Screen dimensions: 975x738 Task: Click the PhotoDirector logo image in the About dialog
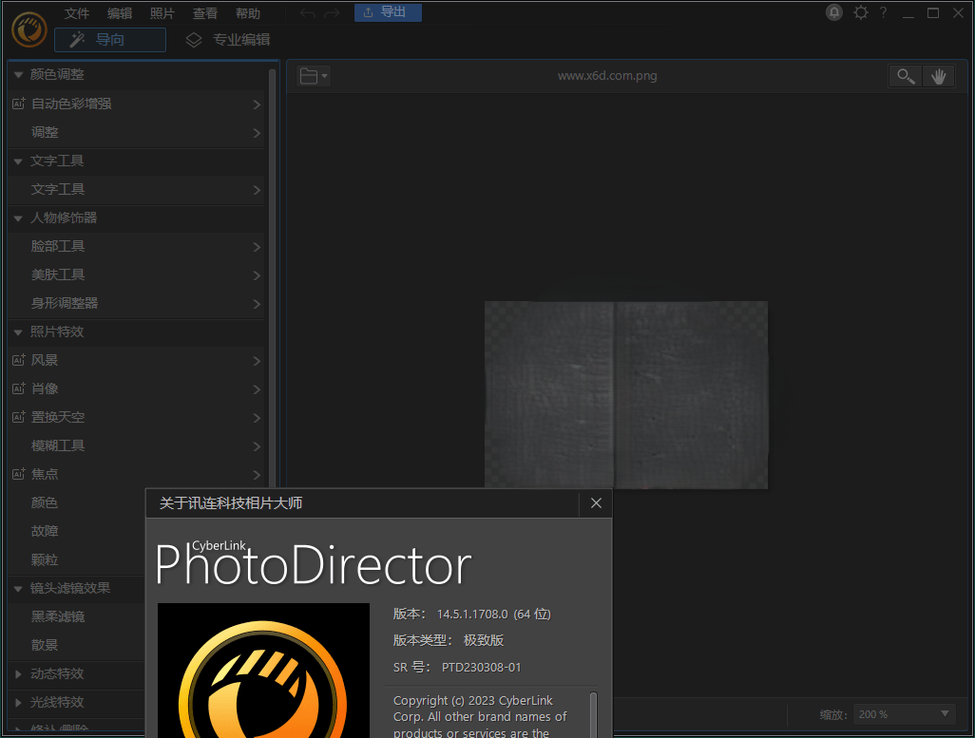click(x=263, y=671)
